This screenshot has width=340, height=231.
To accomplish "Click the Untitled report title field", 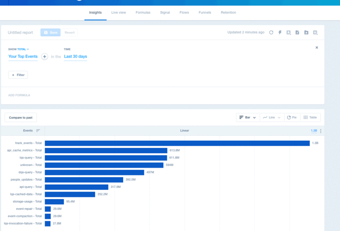I will 20,32.
